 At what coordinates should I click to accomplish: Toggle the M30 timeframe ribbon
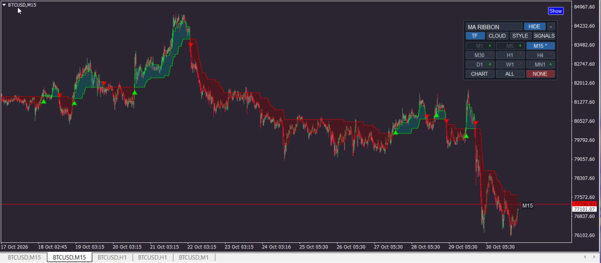click(480, 55)
